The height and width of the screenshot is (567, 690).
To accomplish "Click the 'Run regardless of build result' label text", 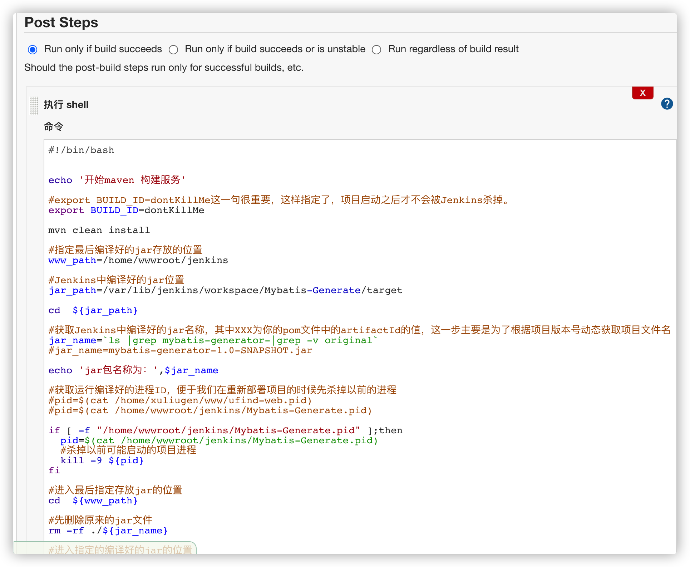I will [x=453, y=49].
